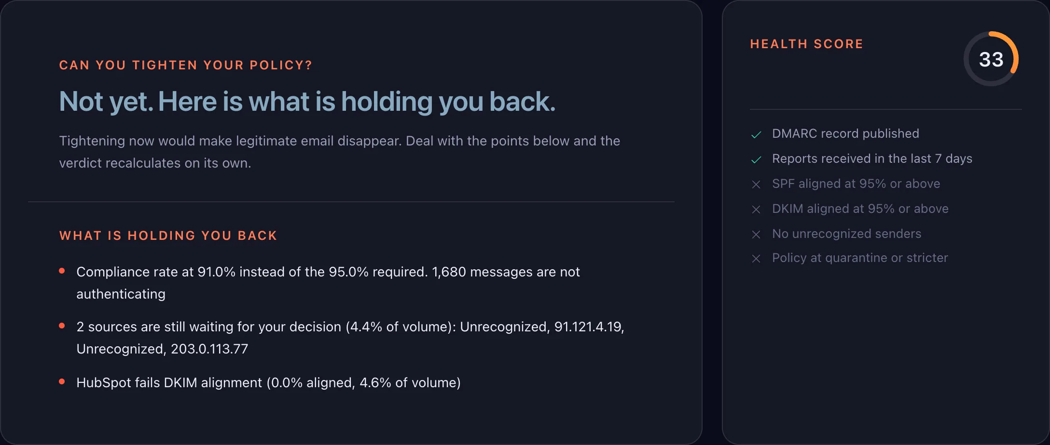This screenshot has width=1050, height=445.
Task: Select Policy at quarantine or stricter
Action: (860, 258)
